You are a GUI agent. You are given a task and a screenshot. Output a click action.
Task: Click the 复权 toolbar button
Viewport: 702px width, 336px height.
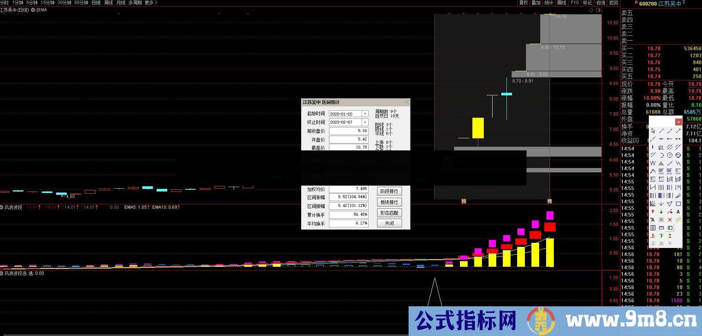523,3
